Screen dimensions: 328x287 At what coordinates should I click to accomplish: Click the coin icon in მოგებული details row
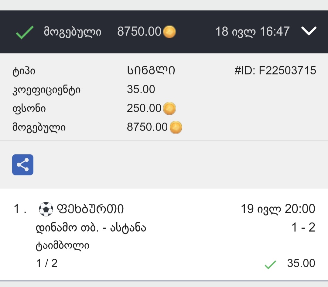tap(176, 127)
